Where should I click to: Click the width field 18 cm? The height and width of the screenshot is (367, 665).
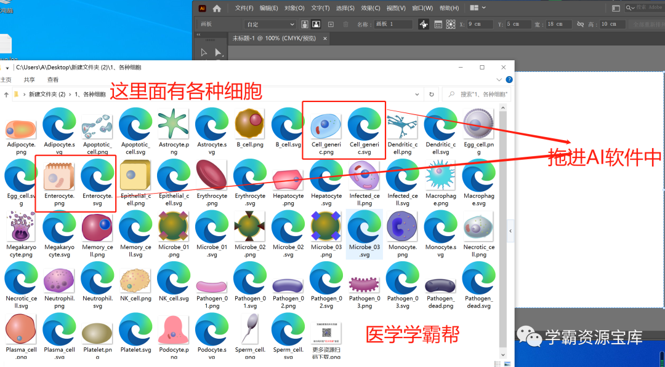tap(558, 24)
